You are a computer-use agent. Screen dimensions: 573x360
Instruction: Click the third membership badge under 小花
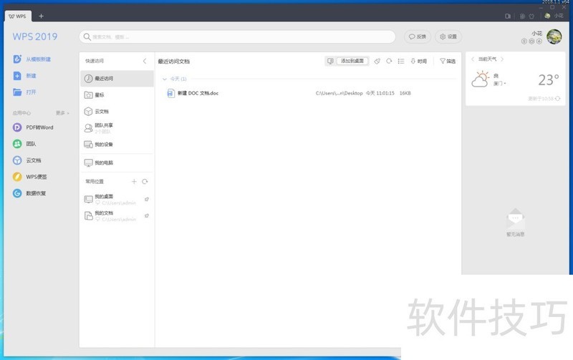[539, 42]
